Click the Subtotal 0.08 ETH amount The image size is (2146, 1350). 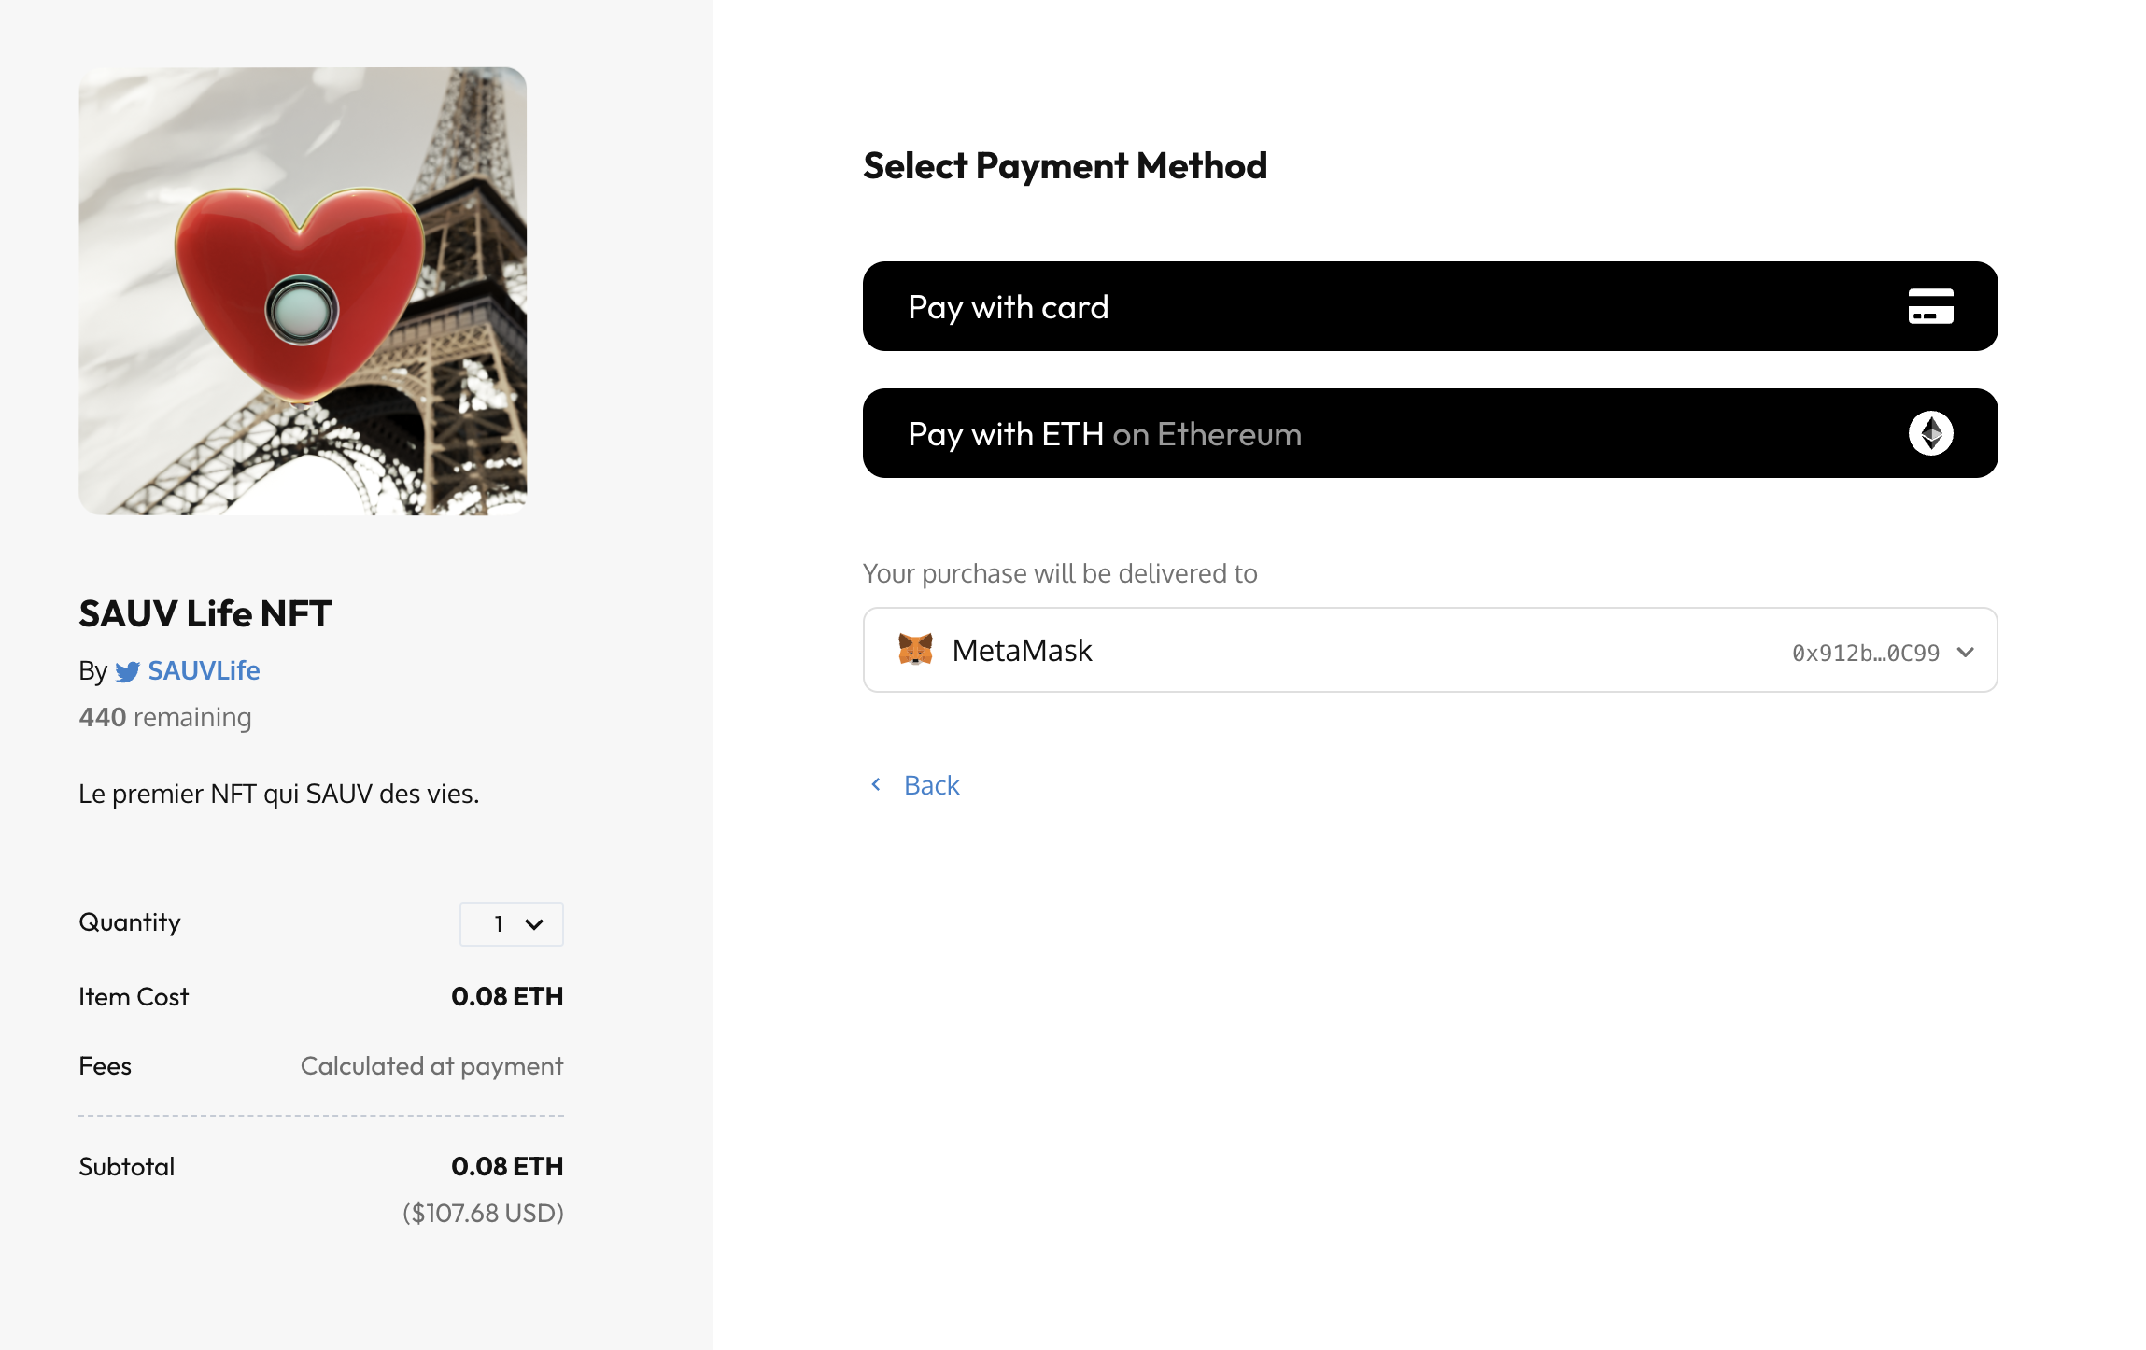(x=507, y=1166)
